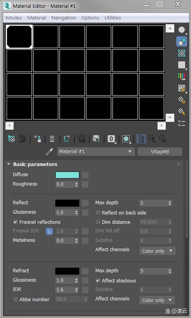This screenshot has width=191, height=318.
Task: Click the cyan Diffuse color swatch
Action: click(x=67, y=175)
